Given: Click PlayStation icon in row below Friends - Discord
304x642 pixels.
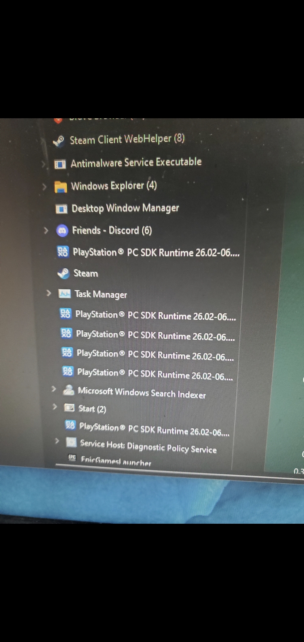Looking at the screenshot, I should coord(62,252).
